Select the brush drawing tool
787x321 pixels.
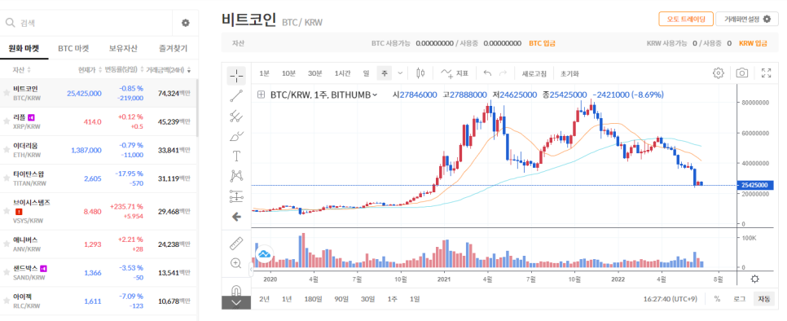[x=236, y=136]
